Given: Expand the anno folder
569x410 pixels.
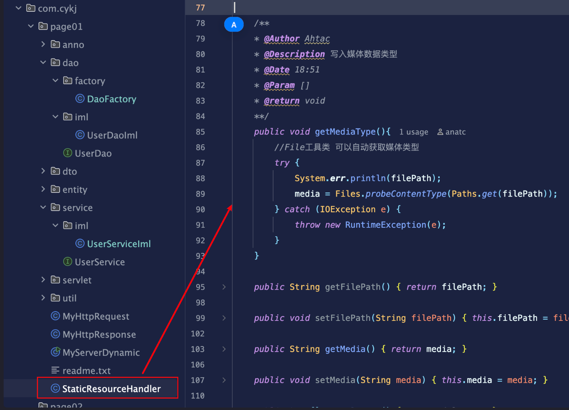Looking at the screenshot, I should coord(43,44).
